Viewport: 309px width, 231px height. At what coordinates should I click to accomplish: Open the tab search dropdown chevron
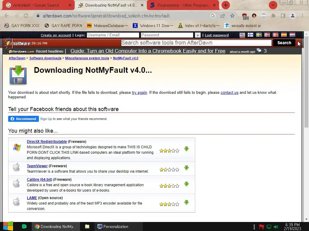coord(273,5)
